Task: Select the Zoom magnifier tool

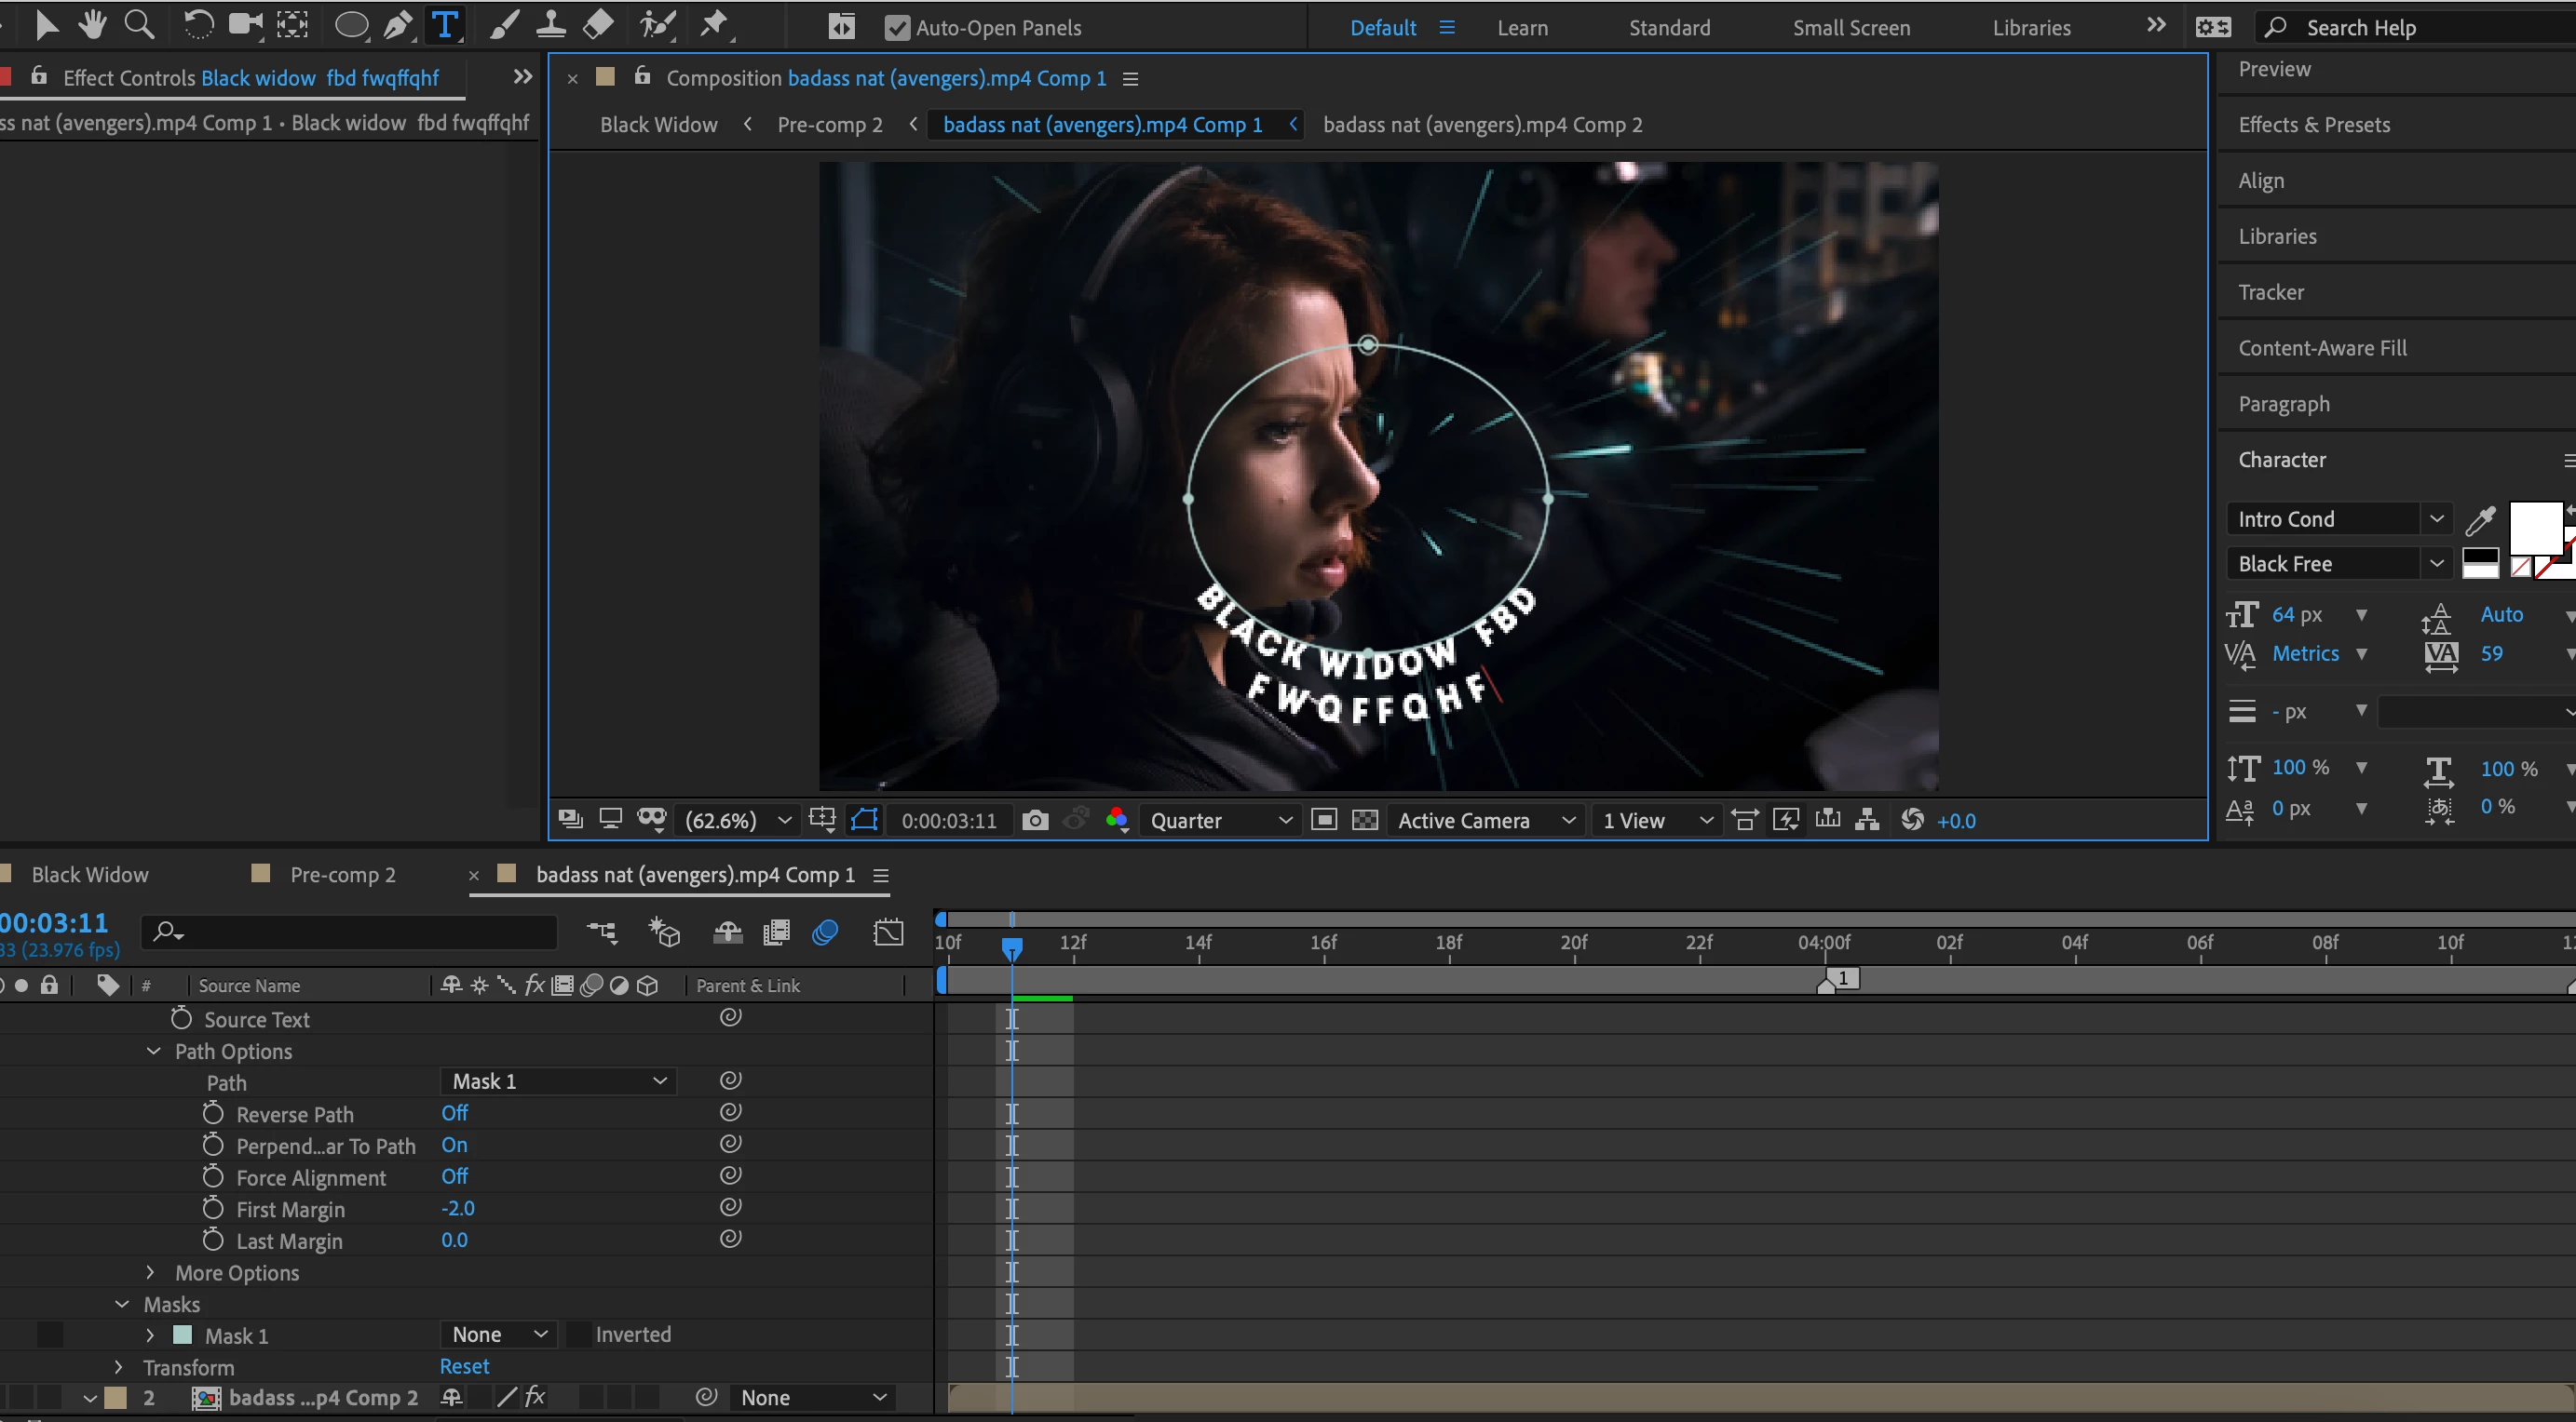Action: pos(139,25)
